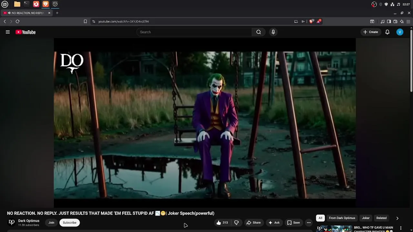This screenshot has height=232, width=413.
Task: Like the video with thumbs up
Action: point(222,222)
